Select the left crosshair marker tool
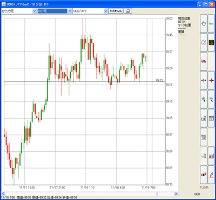Image resolution: width=216 pixels, height=200 pixels. [x=204, y=80]
